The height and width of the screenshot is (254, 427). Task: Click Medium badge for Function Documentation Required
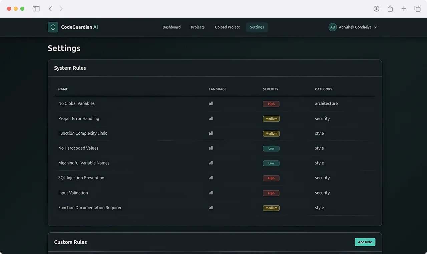pyautogui.click(x=271, y=208)
